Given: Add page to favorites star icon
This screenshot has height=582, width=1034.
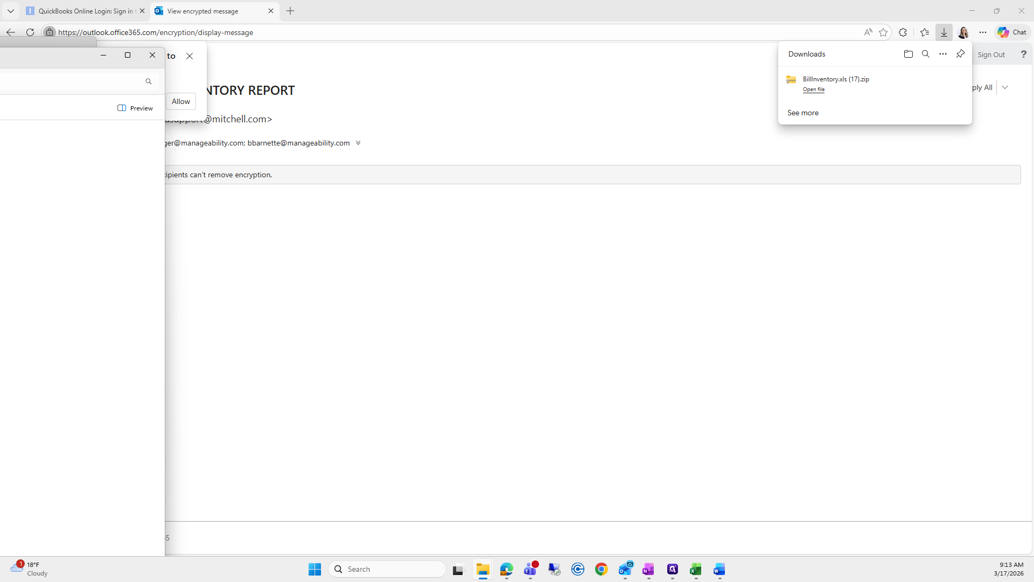Looking at the screenshot, I should (x=883, y=32).
